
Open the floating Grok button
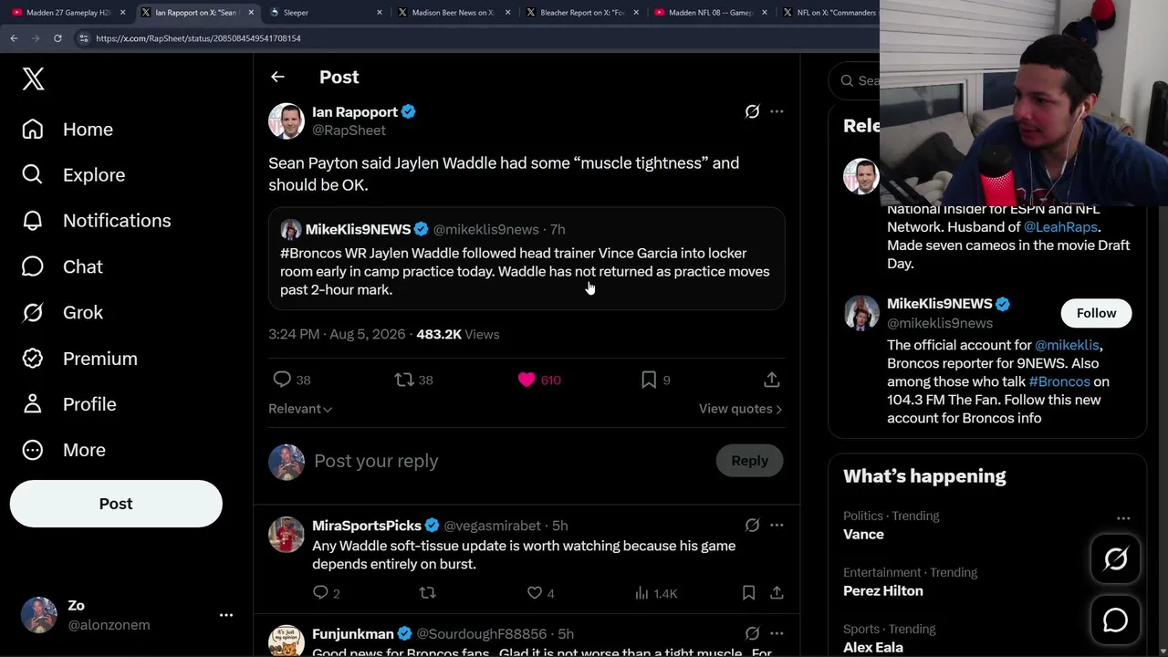point(1115,558)
